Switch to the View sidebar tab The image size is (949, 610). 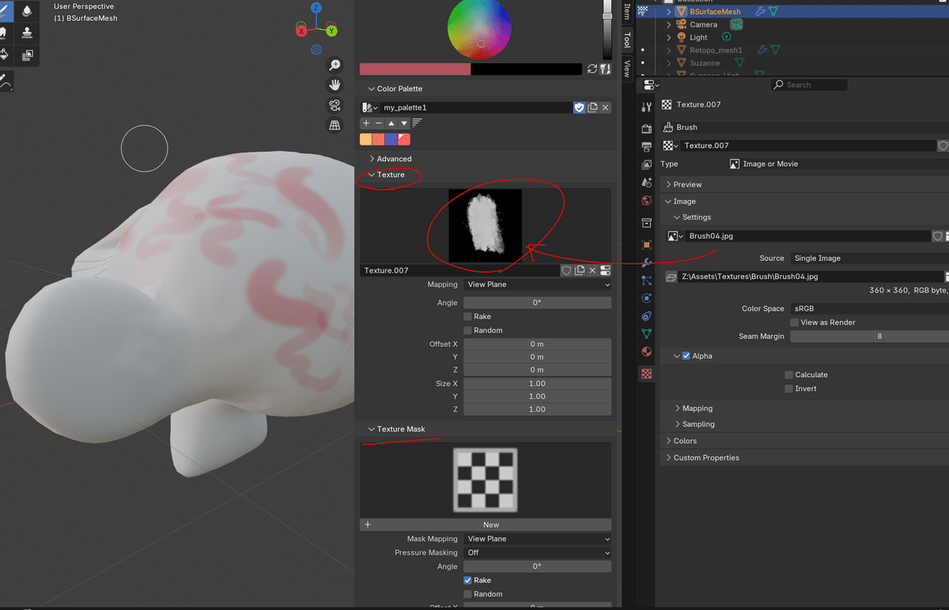pyautogui.click(x=626, y=68)
